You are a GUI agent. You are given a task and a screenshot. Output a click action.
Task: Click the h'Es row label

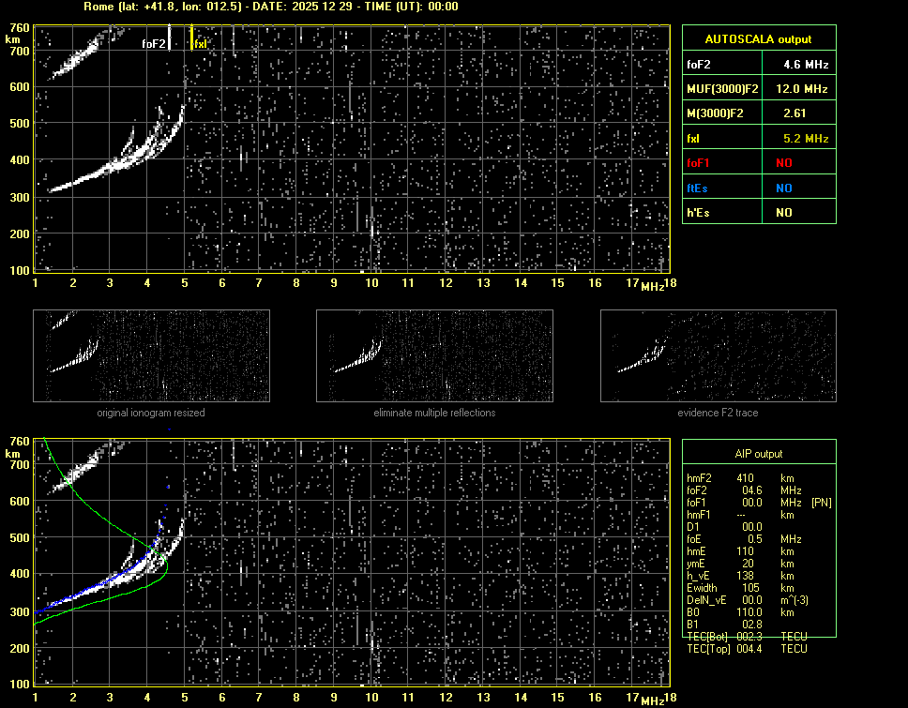pyautogui.click(x=697, y=213)
